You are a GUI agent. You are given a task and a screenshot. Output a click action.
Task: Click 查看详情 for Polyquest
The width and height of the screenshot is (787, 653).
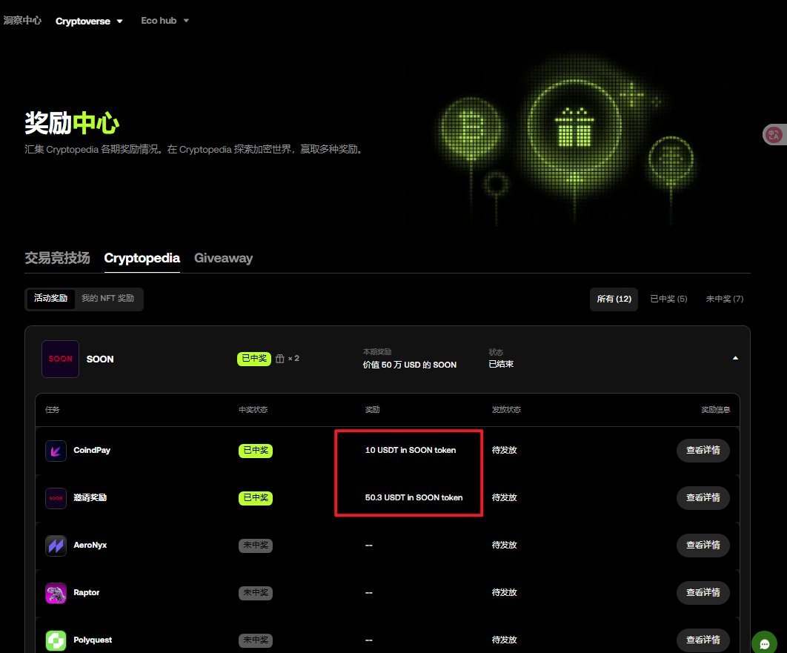703,640
